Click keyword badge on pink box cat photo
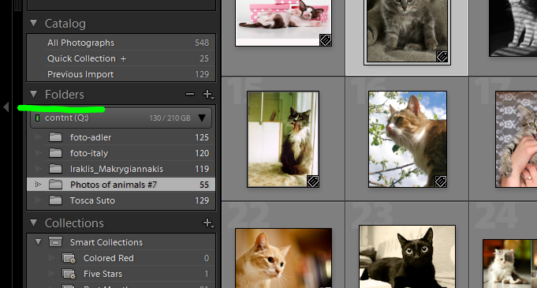The width and height of the screenshot is (537, 288). (x=326, y=40)
